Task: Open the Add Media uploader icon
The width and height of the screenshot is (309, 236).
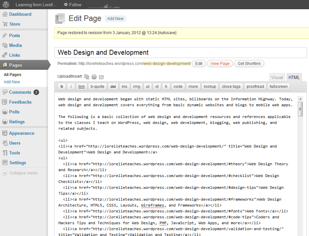Action: 86,76
